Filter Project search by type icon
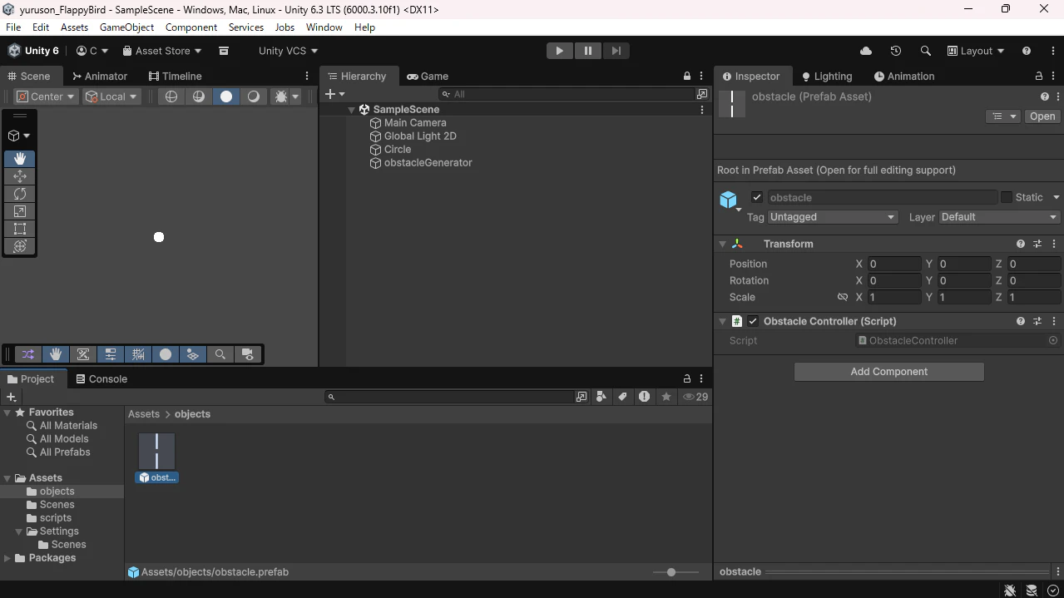The width and height of the screenshot is (1064, 598). [601, 397]
